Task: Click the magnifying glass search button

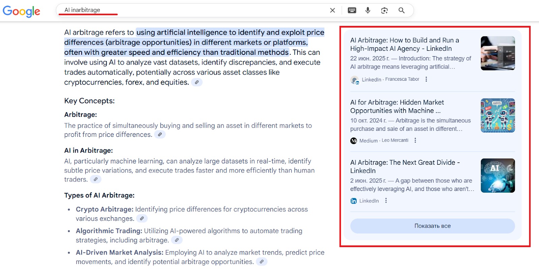Action: 402,10
